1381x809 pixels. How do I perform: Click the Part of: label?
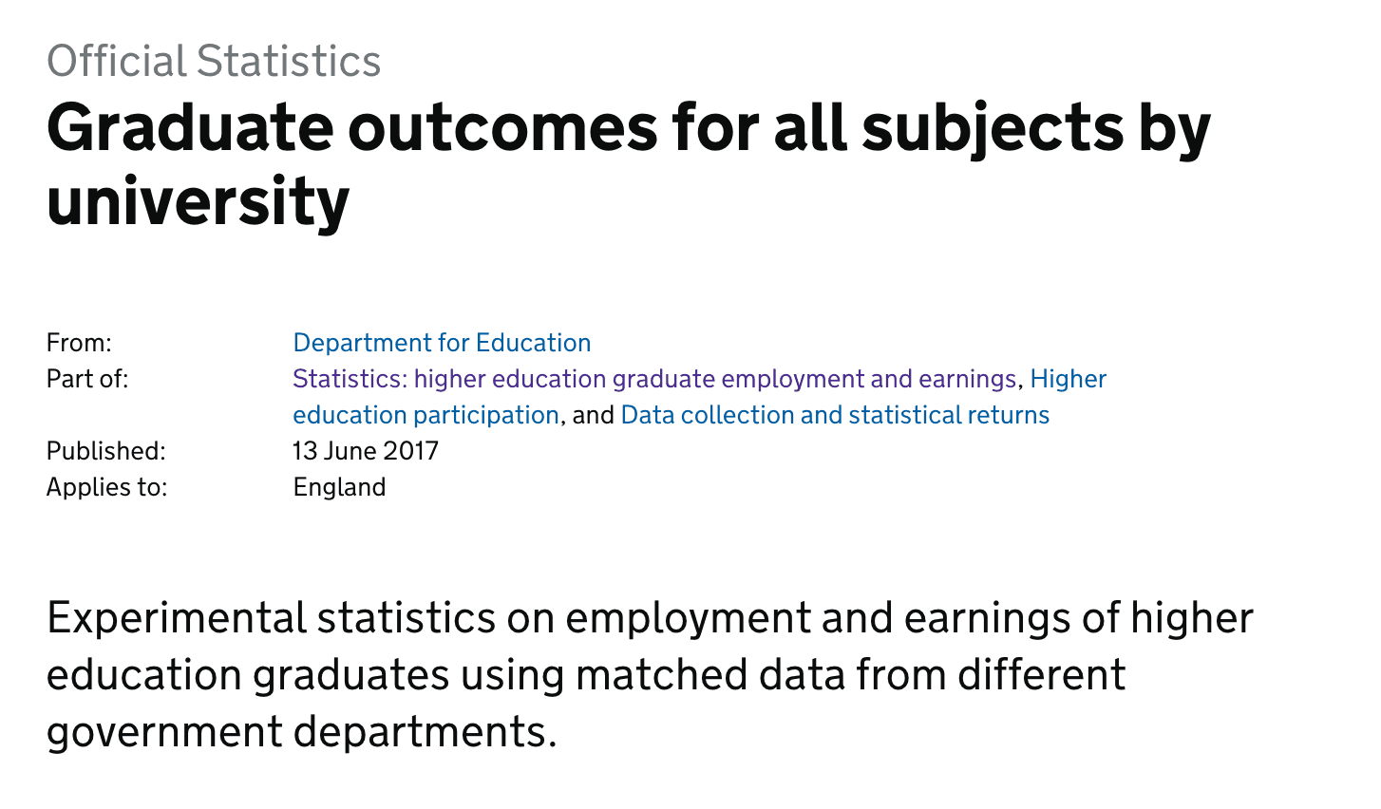coord(86,379)
